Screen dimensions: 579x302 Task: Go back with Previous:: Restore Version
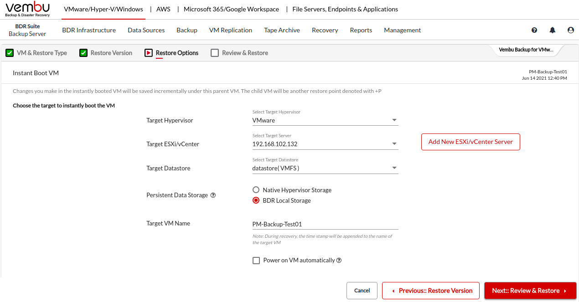pos(431,291)
